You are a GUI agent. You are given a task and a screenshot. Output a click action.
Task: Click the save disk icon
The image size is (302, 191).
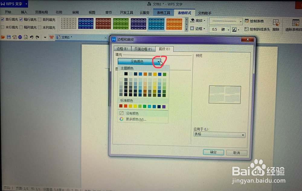pos(9,37)
